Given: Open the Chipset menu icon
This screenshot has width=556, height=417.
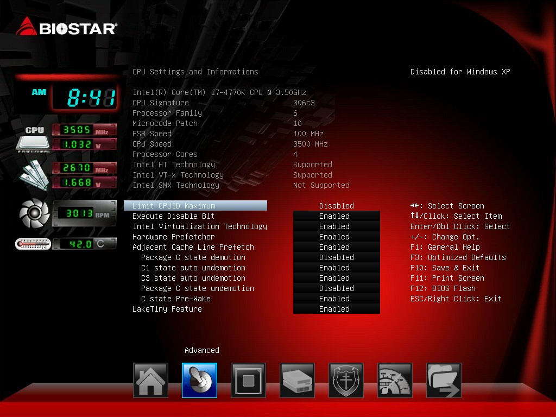Looking at the screenshot, I should pos(248,380).
